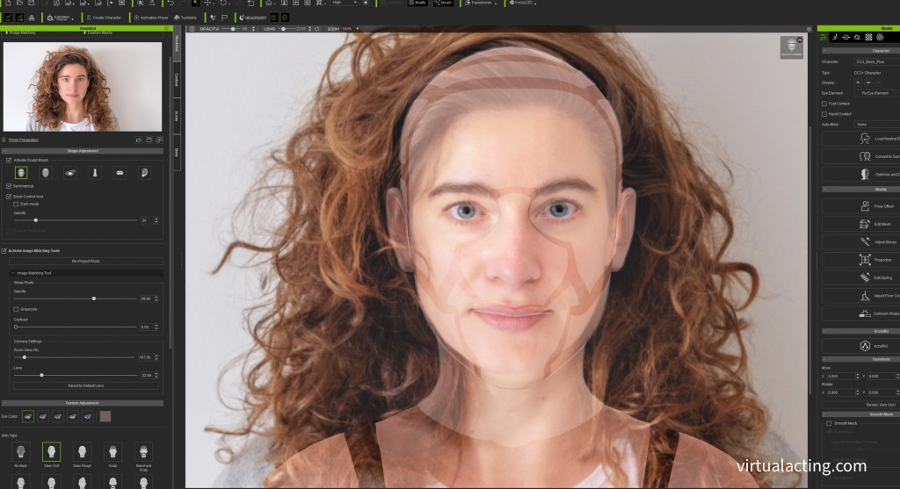The width and height of the screenshot is (900, 489).
Task: Collapse the Image Matching Tool section
Action: click(x=12, y=273)
